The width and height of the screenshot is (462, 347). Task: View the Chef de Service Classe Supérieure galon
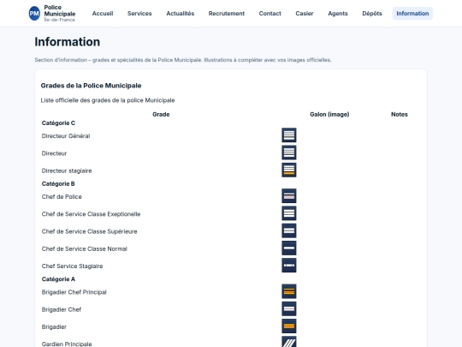click(289, 230)
